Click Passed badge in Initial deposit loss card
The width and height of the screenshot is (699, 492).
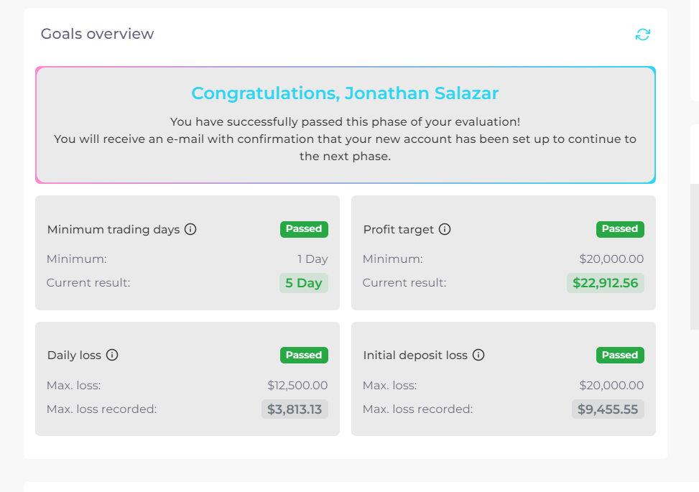tap(620, 355)
